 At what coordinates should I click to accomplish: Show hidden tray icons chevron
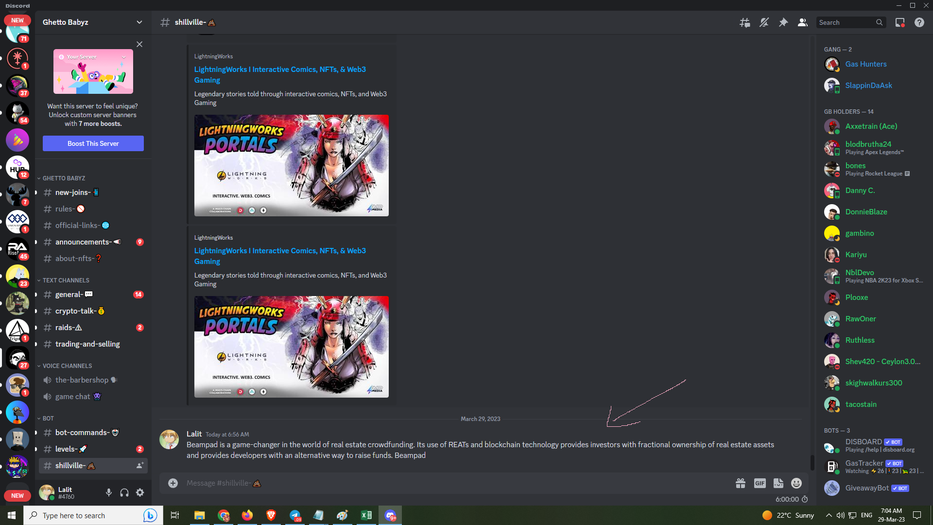(829, 515)
